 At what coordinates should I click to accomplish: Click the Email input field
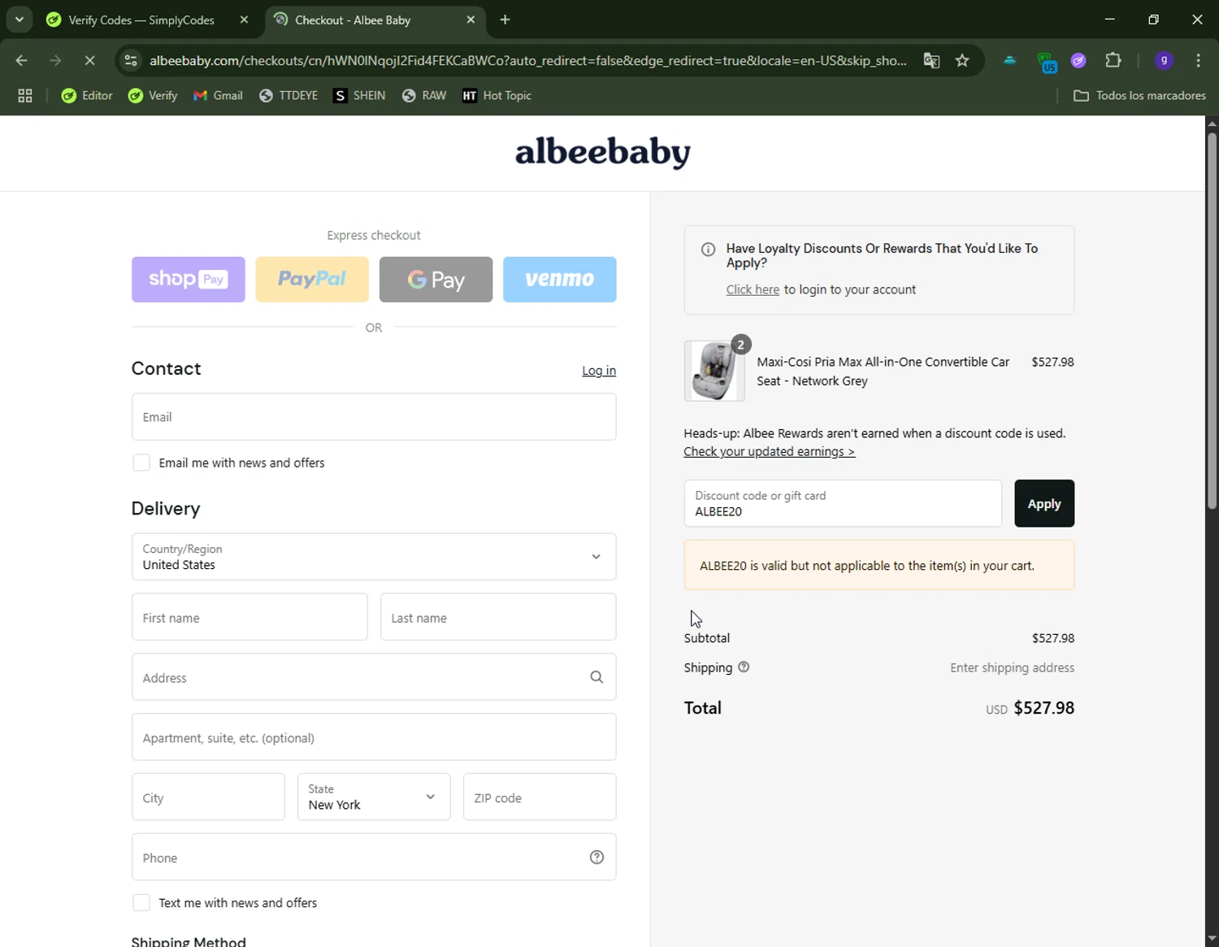pyautogui.click(x=374, y=417)
